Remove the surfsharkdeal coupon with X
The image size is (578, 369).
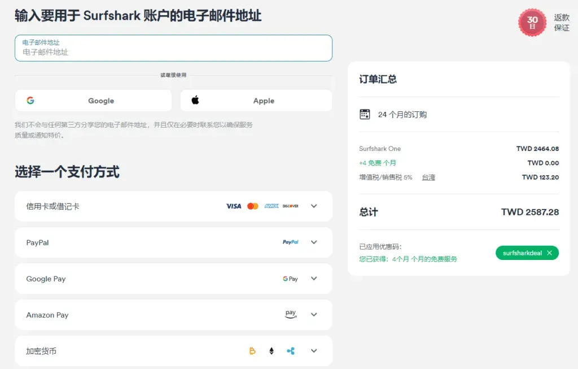click(x=550, y=253)
